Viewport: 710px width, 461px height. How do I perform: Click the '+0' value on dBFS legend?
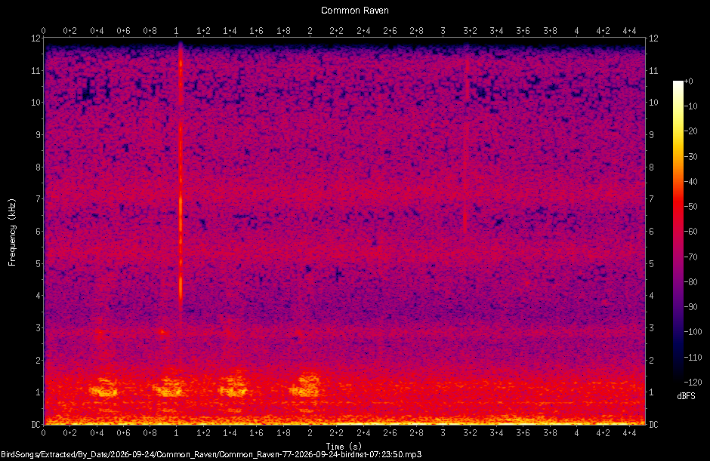(689, 81)
